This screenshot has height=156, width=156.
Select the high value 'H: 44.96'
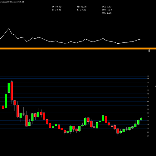82,7
